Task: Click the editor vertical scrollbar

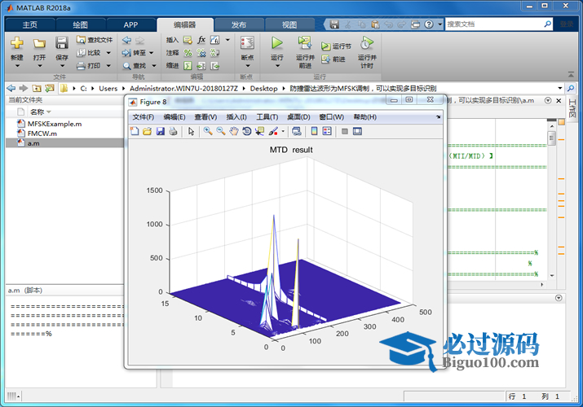Action: tap(552, 140)
